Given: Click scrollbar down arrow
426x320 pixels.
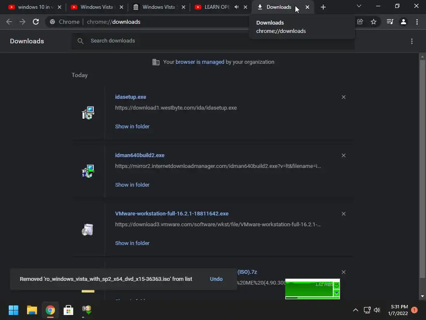Looking at the screenshot, I should 422,296.
